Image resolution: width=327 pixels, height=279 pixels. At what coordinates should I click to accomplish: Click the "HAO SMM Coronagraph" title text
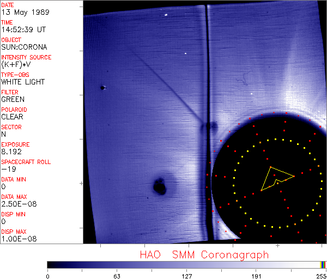coord(204,254)
